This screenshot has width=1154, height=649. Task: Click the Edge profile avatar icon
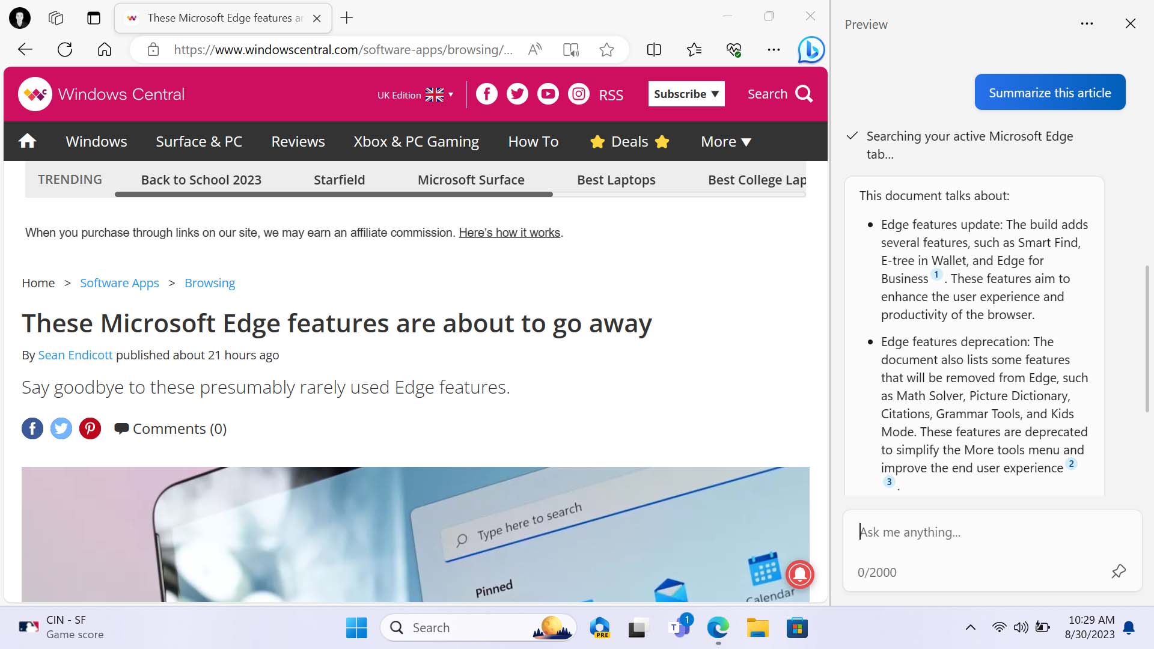(x=20, y=17)
